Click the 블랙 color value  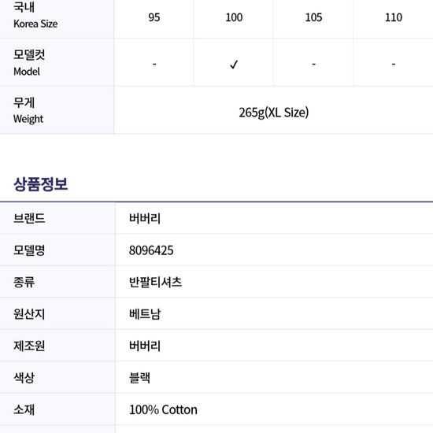pyautogui.click(x=139, y=378)
